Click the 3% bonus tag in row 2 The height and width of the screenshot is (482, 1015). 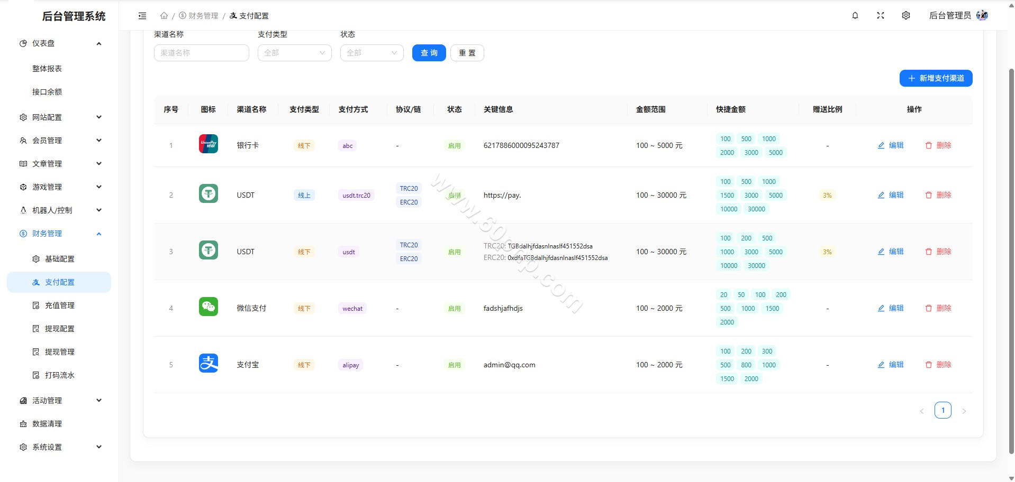pyautogui.click(x=827, y=195)
